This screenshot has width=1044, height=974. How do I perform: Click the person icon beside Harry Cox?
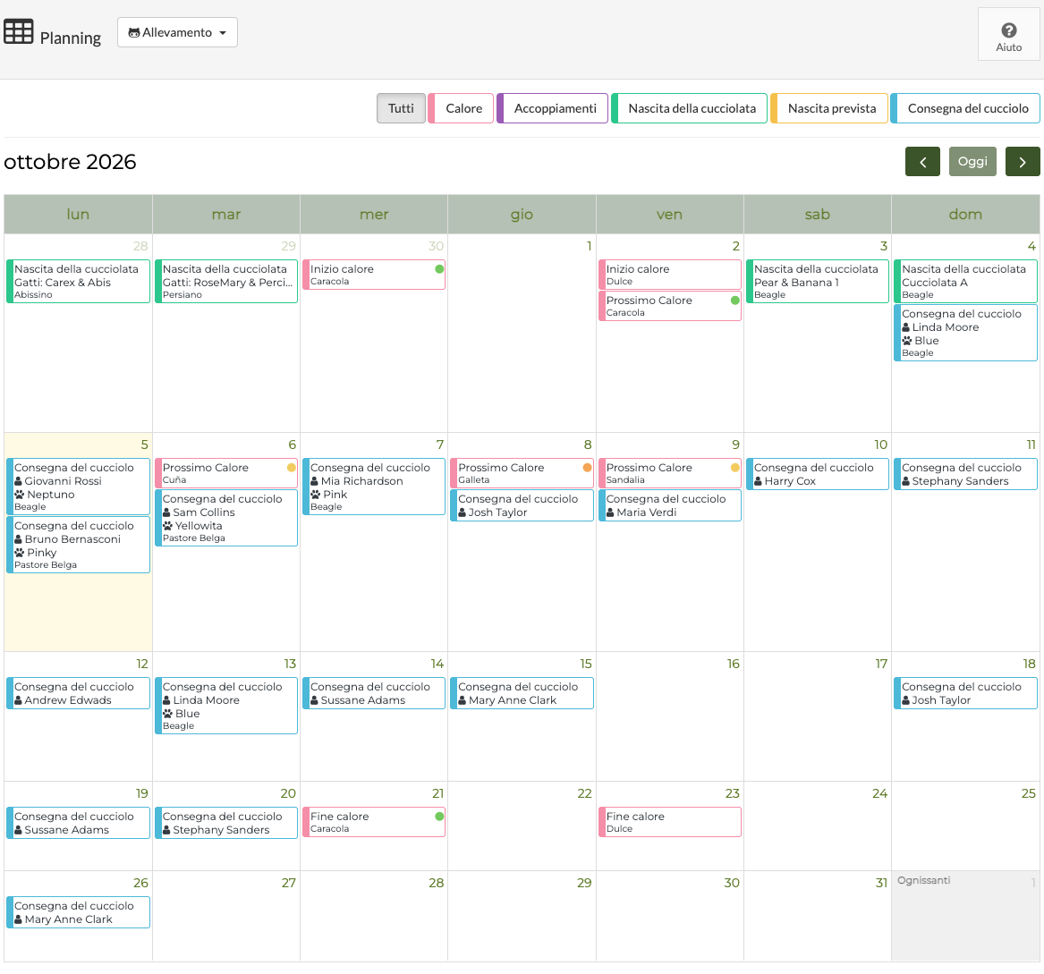tap(759, 481)
